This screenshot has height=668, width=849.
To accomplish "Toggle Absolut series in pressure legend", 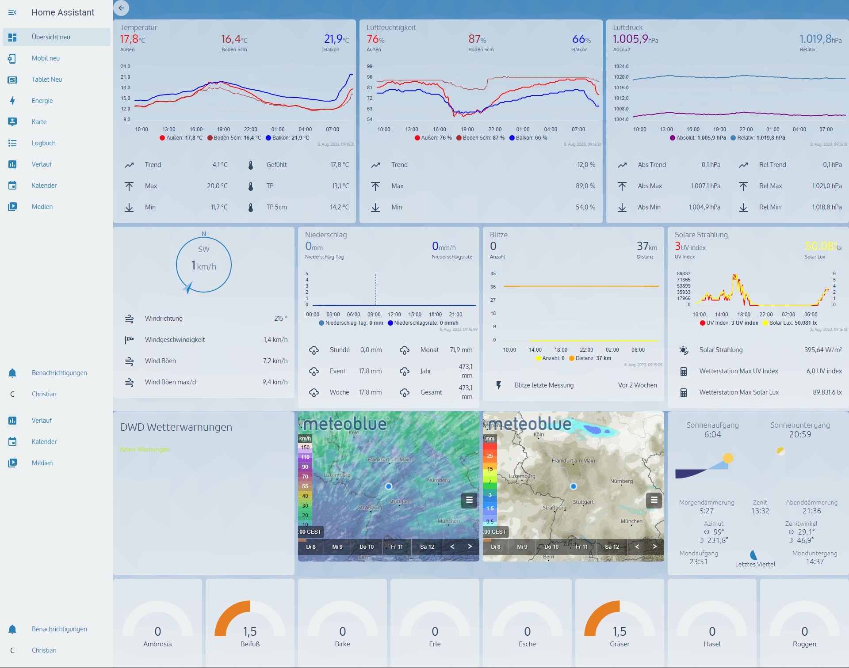I will (698, 138).
